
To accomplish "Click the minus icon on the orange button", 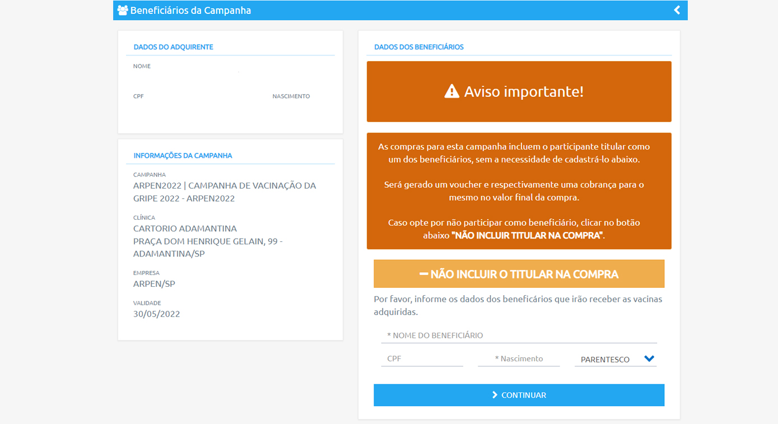I will coord(423,274).
